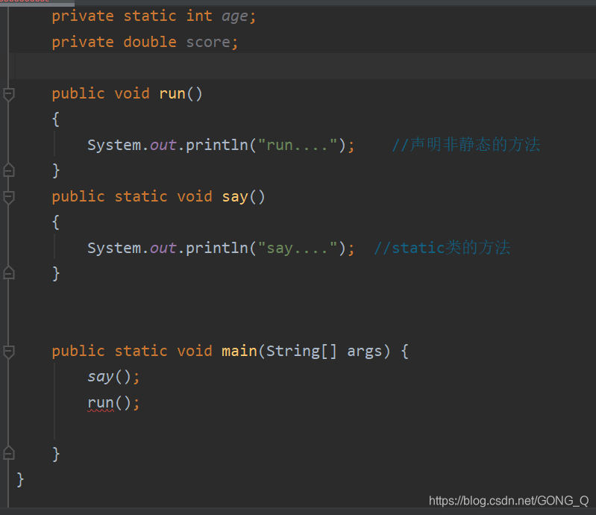Click the 'score' field name

click(x=208, y=43)
